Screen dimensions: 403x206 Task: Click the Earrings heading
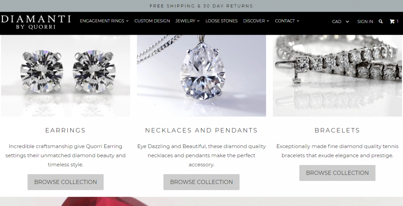[x=65, y=130]
